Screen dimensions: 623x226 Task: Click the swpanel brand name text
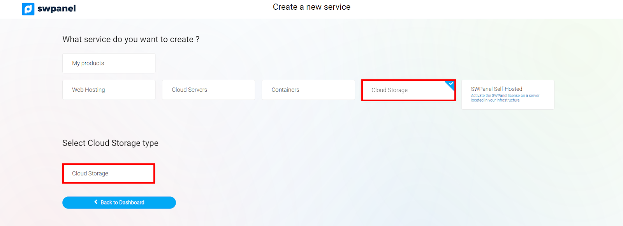click(x=56, y=9)
